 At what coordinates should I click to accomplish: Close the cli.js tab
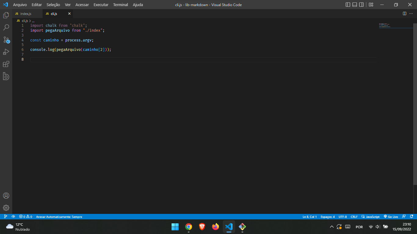point(69,14)
